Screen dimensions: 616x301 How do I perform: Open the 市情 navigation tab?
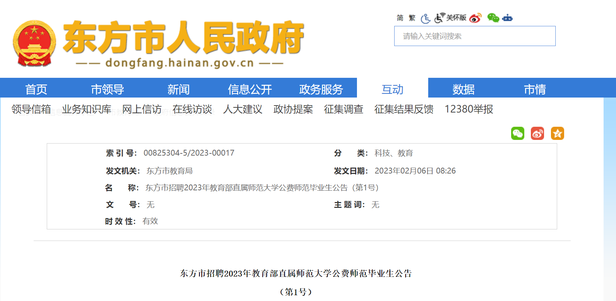535,89
